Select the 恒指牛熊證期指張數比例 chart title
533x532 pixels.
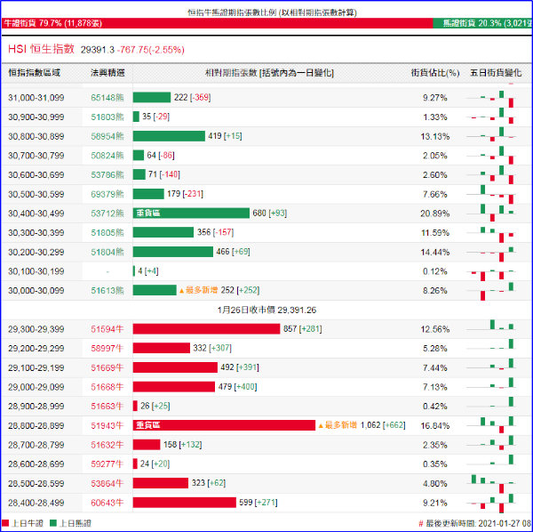point(272,12)
